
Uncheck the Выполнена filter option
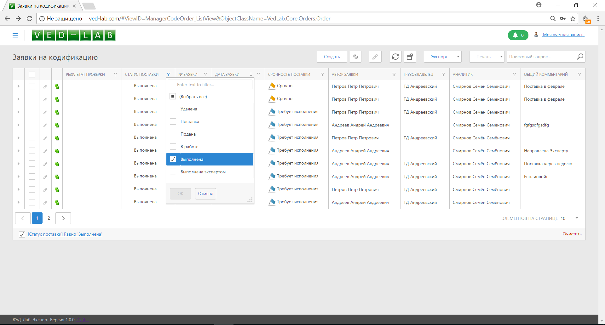tap(173, 159)
